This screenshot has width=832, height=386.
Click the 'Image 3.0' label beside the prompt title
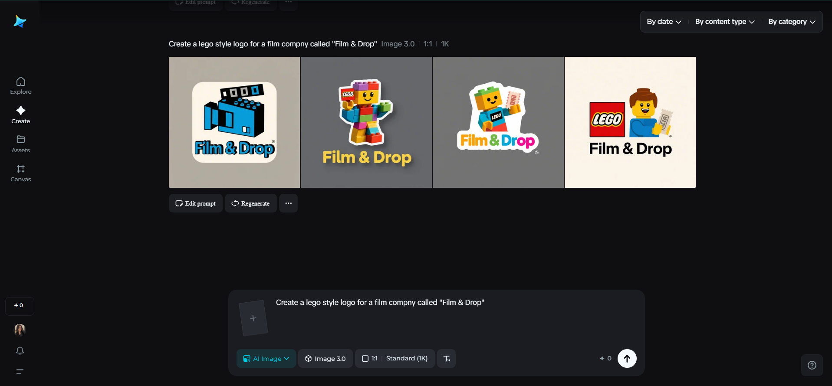click(398, 44)
